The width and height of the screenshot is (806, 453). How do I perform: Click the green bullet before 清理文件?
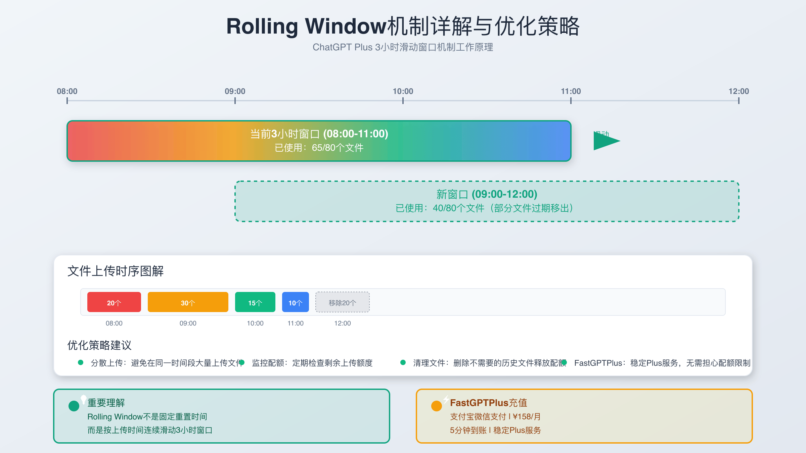[403, 362]
